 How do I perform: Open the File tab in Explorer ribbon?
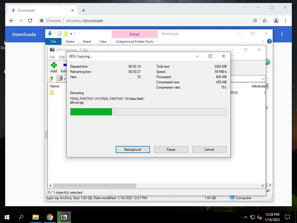[53, 41]
